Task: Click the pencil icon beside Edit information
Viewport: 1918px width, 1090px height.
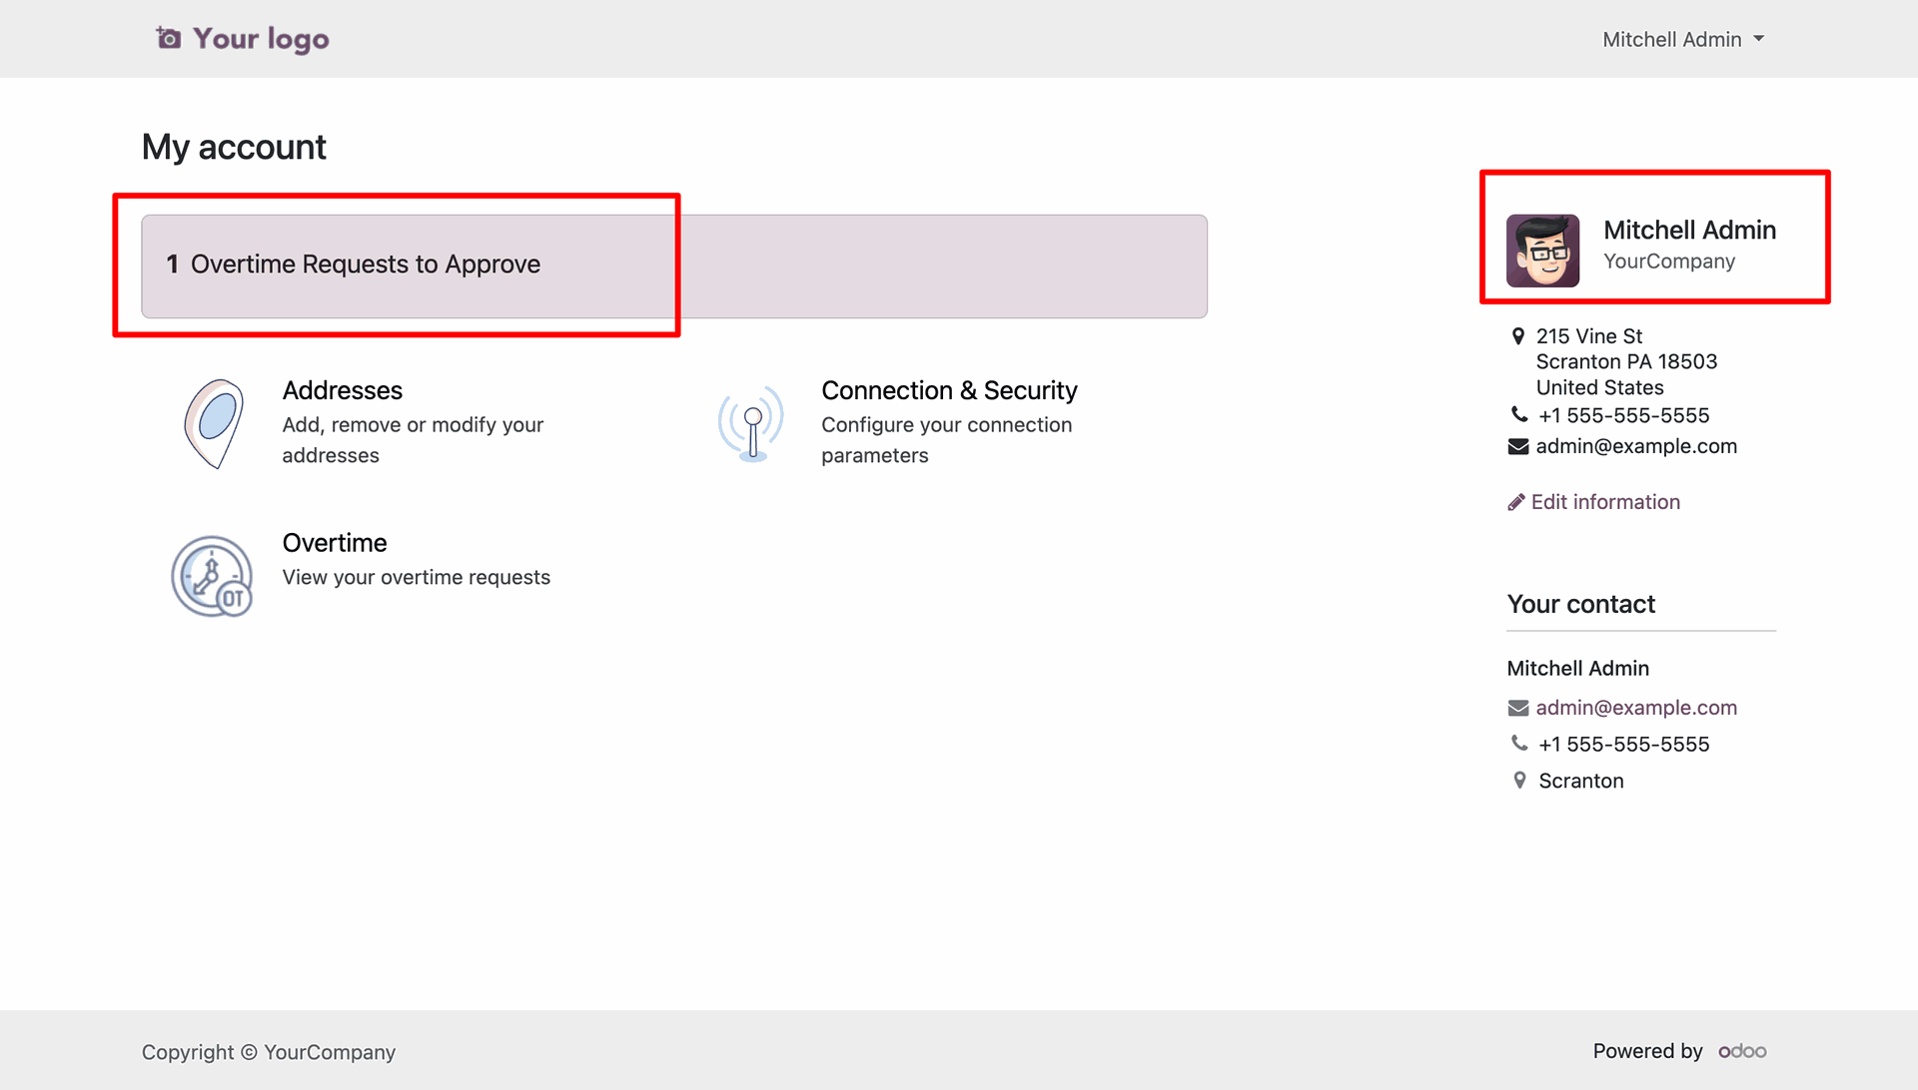Action: click(x=1515, y=502)
